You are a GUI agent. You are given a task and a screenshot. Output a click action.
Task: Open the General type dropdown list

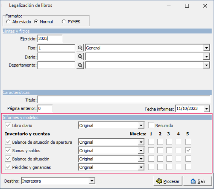tap(207, 48)
